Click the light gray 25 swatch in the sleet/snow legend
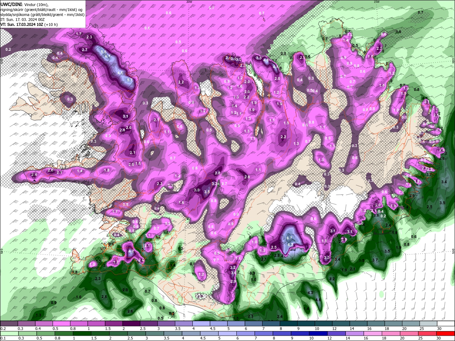 click(429, 324)
